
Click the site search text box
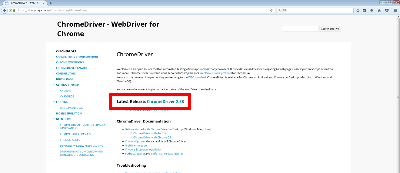pos(301,29)
